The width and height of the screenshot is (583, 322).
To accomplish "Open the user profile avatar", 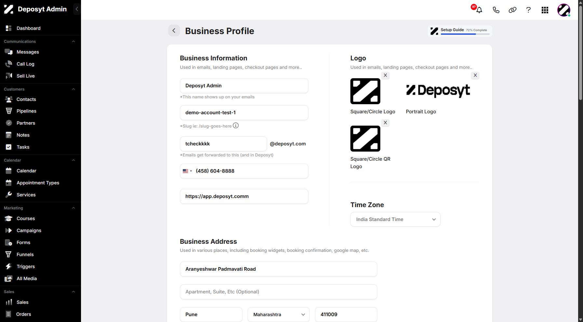I will click(x=564, y=10).
